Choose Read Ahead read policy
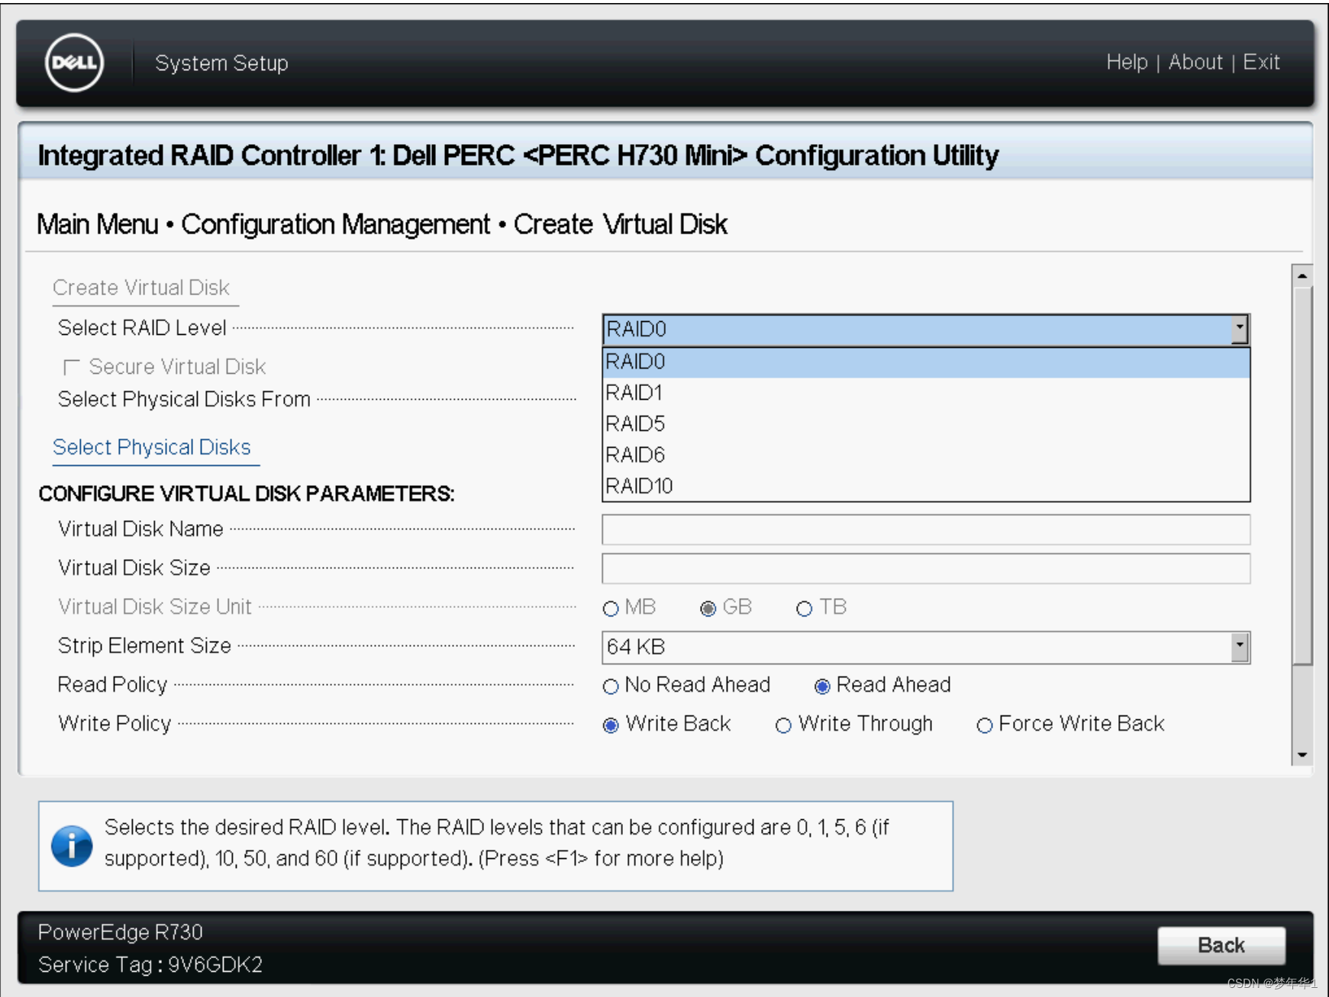 [822, 686]
